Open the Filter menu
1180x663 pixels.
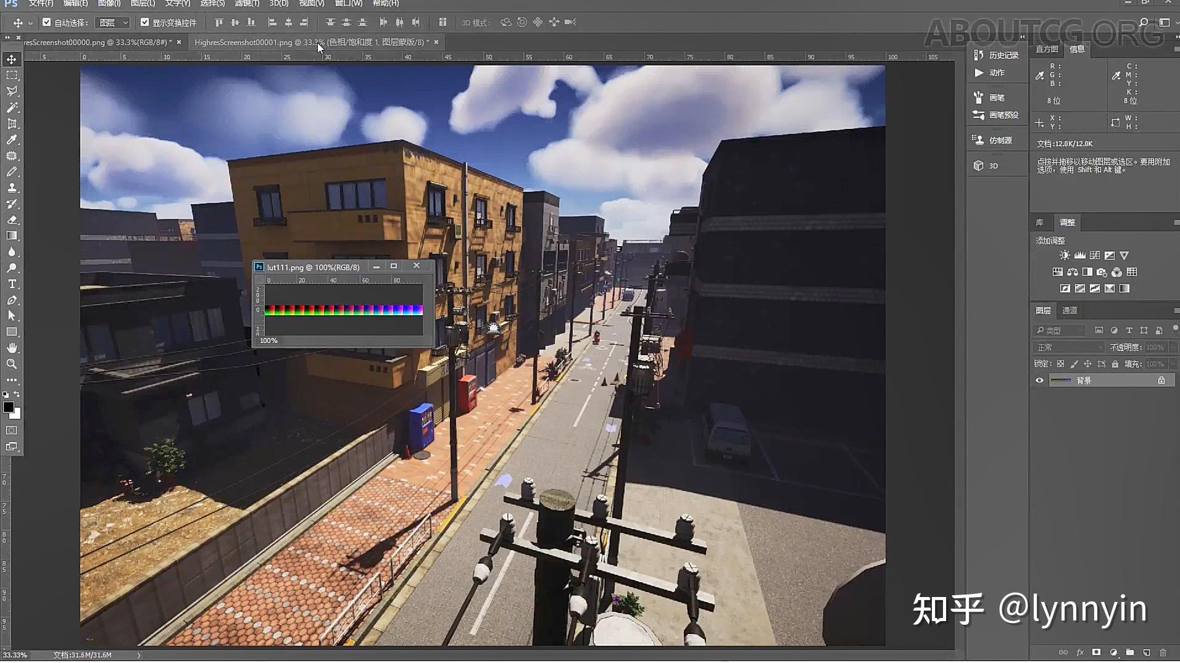tap(247, 4)
